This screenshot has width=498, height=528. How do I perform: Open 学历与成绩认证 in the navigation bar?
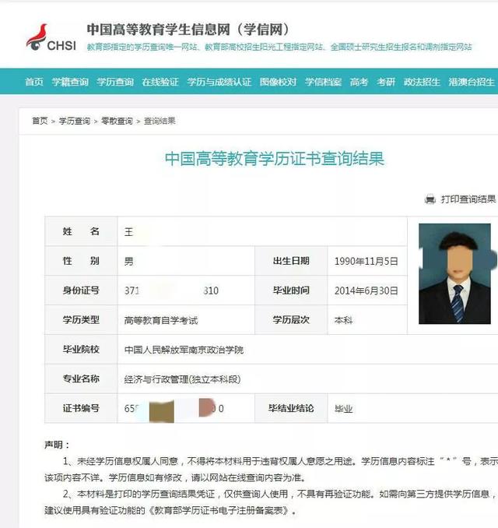click(219, 82)
